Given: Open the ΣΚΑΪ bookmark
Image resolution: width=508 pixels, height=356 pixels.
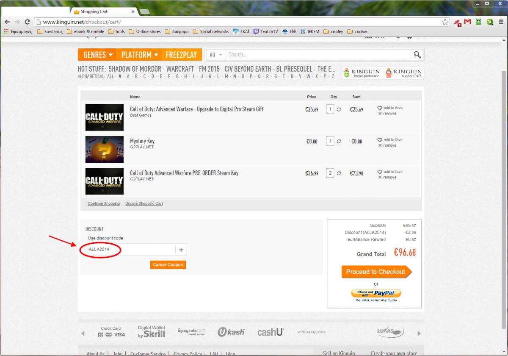Looking at the screenshot, I should click(241, 31).
